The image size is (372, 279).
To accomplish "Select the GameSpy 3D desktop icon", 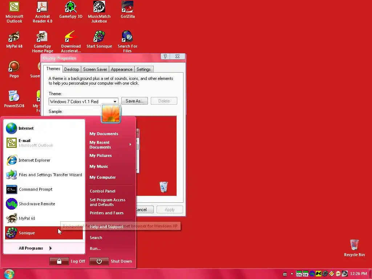I will pos(71,10).
